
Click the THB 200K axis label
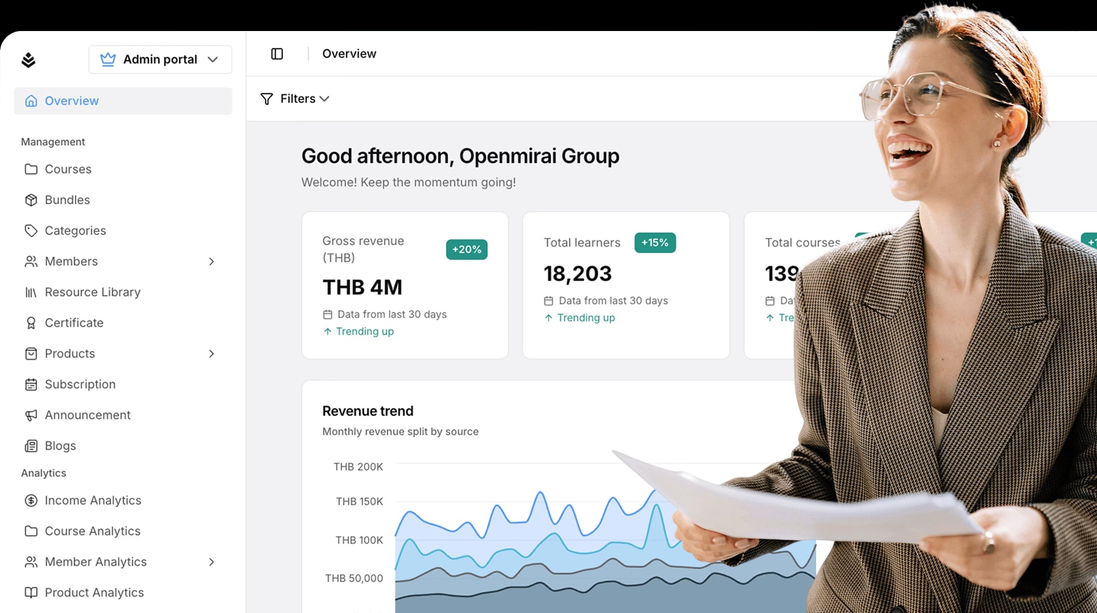click(358, 467)
